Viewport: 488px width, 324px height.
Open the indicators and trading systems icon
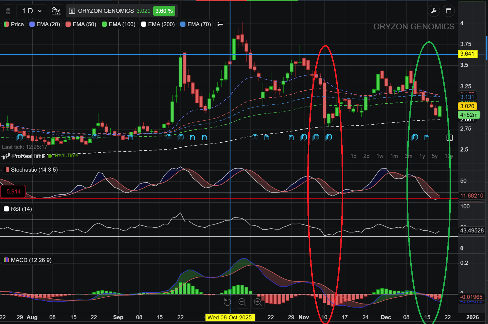(x=56, y=11)
